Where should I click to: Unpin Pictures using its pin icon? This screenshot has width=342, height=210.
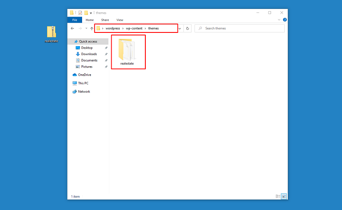tap(106, 67)
